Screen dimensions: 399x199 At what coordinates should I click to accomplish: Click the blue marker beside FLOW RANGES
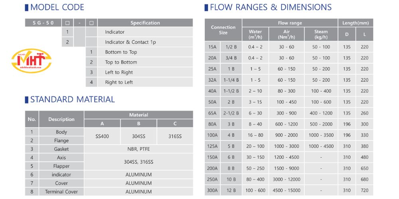pos(206,7)
